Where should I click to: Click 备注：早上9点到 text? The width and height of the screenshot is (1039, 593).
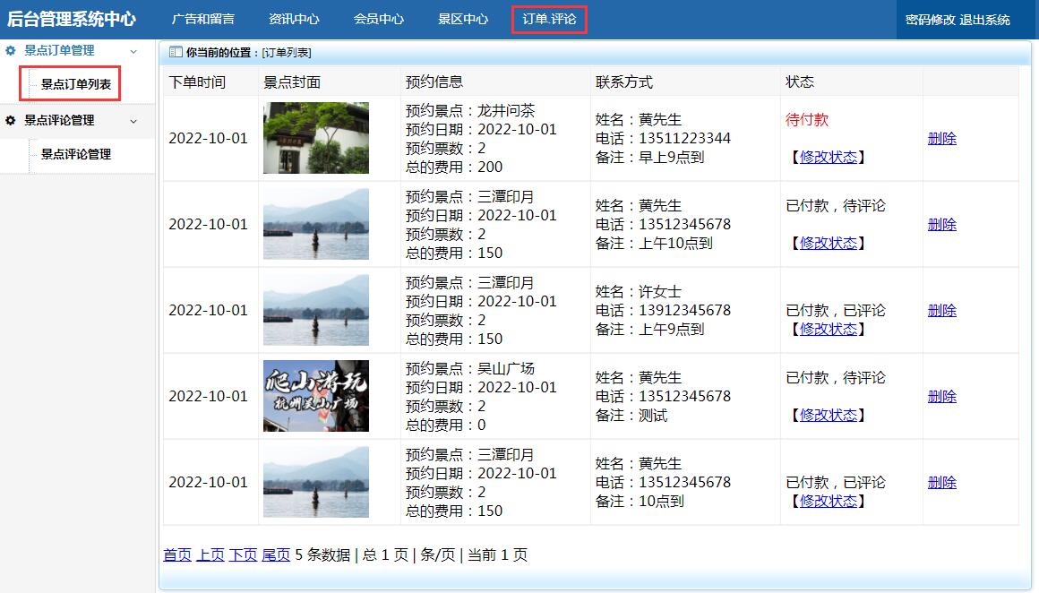649,158
